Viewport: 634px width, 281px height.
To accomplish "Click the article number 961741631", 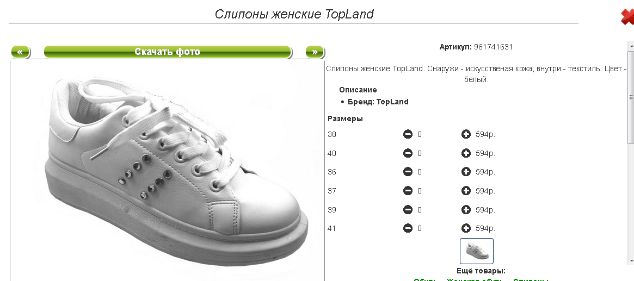I will [493, 47].
